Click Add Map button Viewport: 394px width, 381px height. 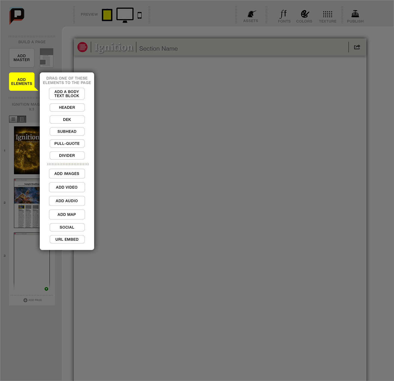point(67,214)
